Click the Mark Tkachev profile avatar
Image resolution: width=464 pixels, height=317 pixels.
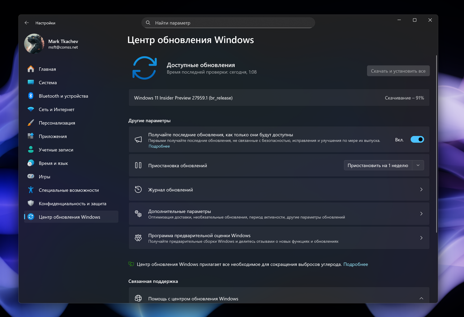[x=34, y=43]
